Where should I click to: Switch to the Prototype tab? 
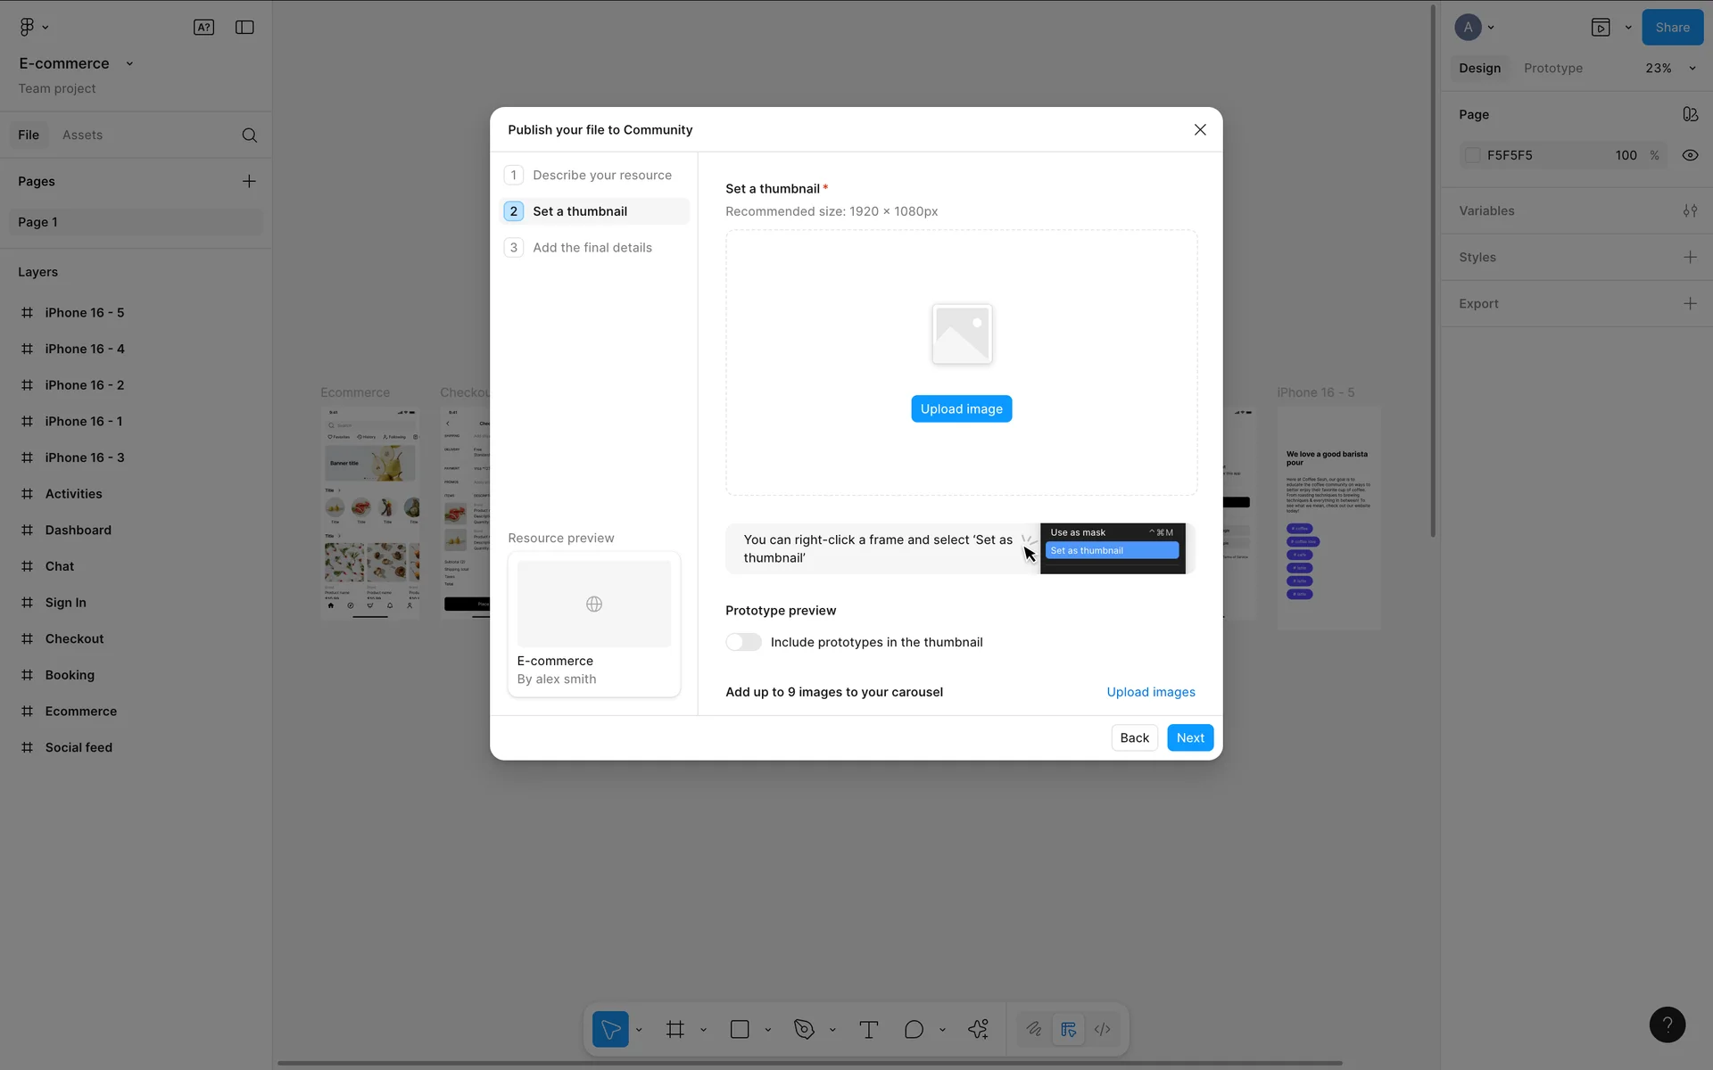[1552, 69]
